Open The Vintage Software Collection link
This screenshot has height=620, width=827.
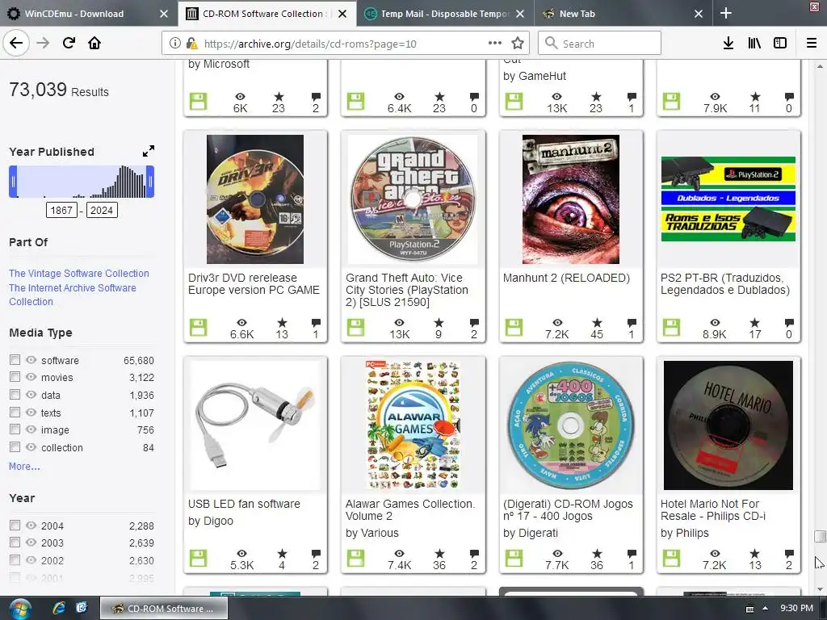point(78,273)
